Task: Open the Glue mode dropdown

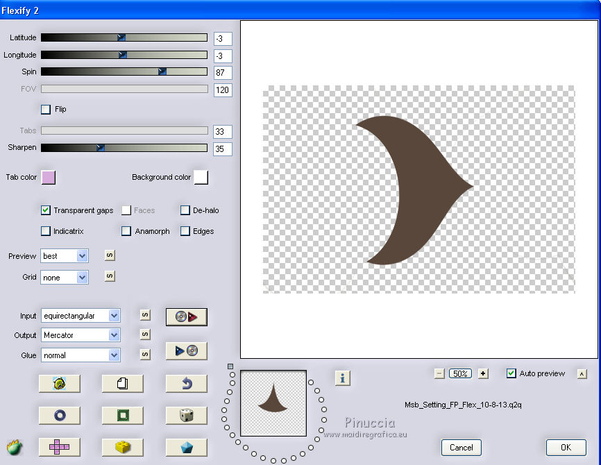Action: tap(81, 355)
